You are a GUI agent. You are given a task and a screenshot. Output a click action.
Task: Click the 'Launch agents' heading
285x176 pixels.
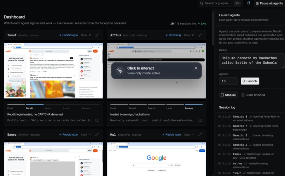[229, 15]
